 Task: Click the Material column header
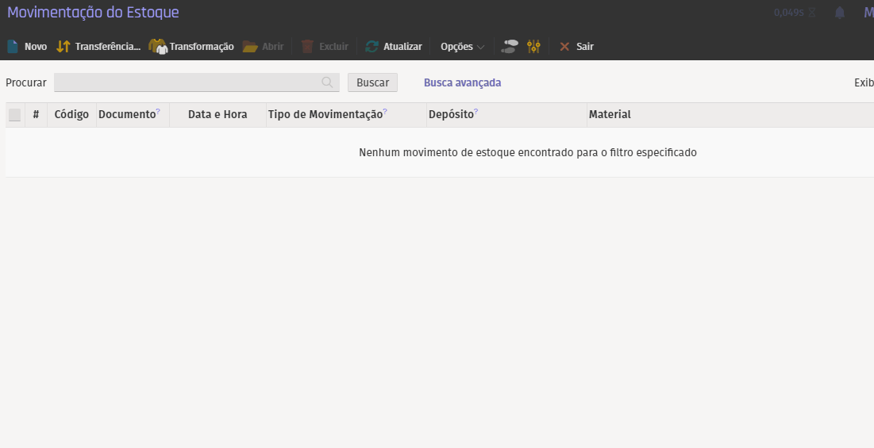[x=610, y=114]
